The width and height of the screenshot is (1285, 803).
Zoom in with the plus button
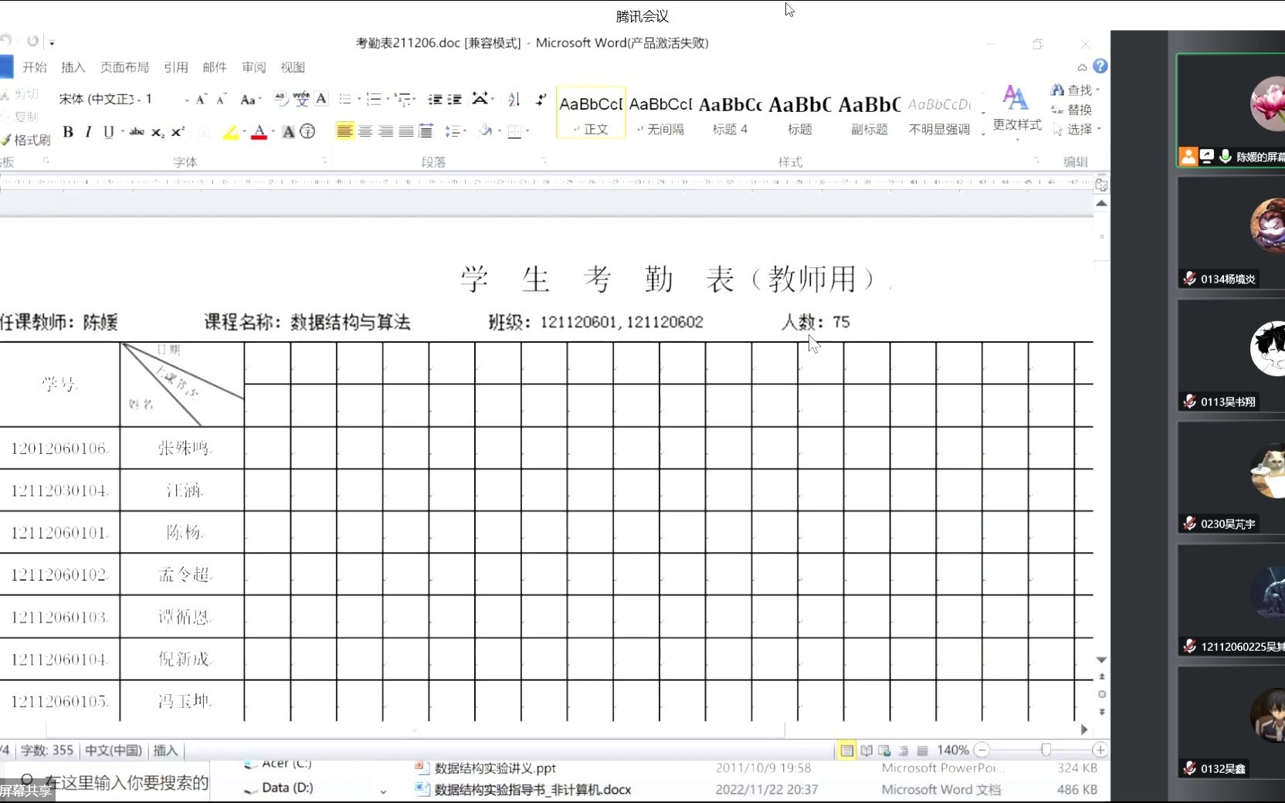(1100, 750)
